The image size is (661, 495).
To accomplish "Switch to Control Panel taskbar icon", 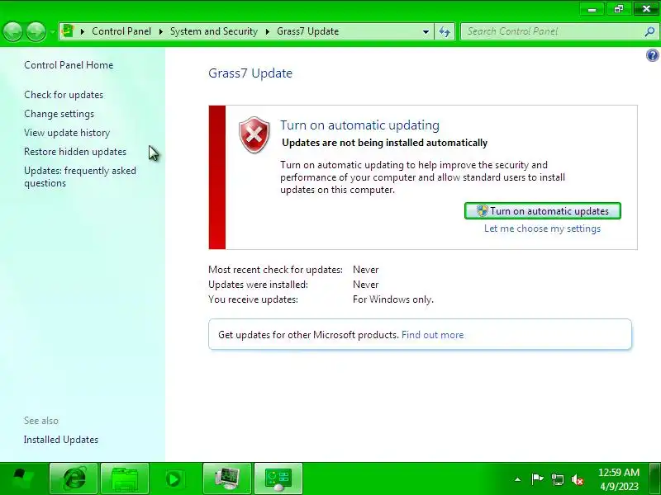I will click(x=278, y=478).
